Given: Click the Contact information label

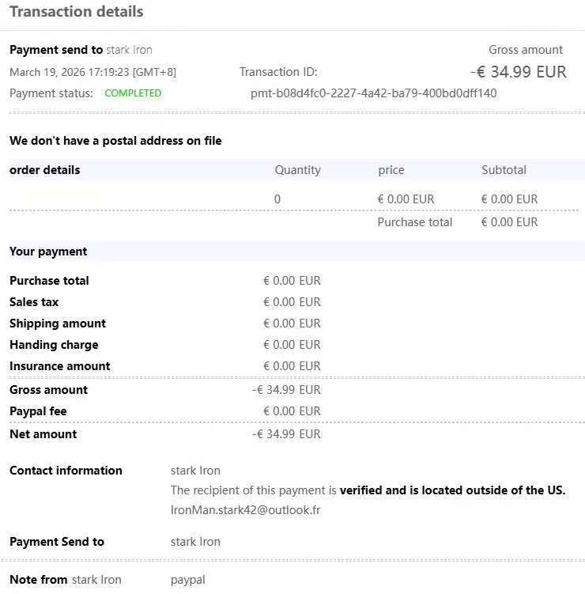Looking at the screenshot, I should (x=66, y=471).
